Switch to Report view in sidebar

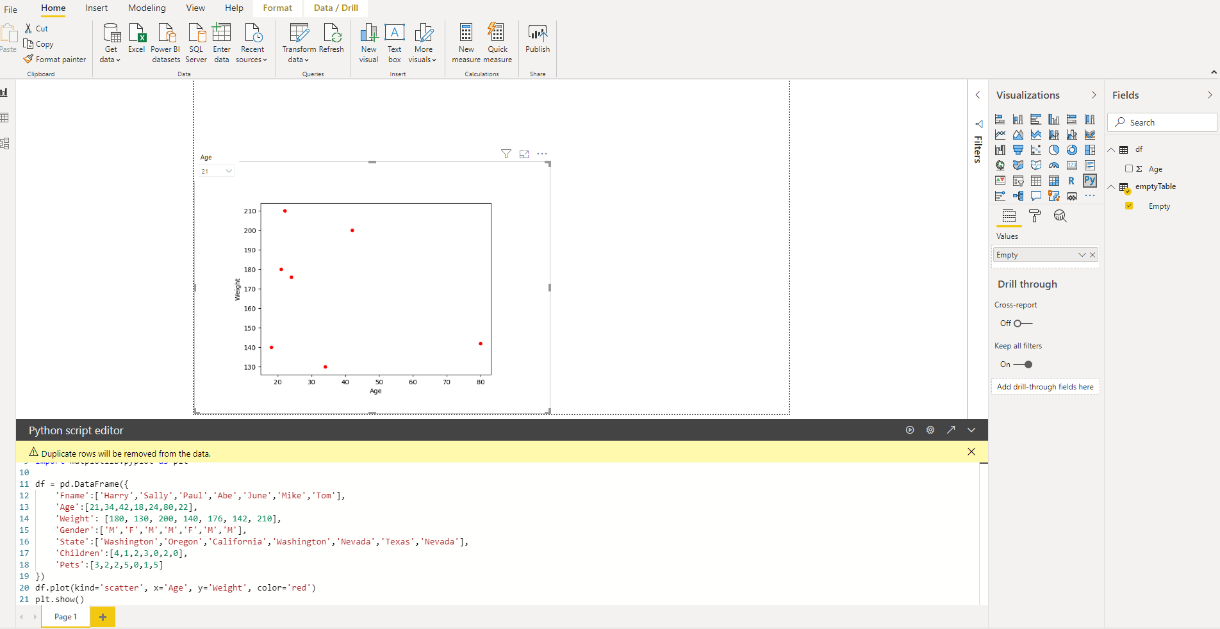click(x=4, y=92)
